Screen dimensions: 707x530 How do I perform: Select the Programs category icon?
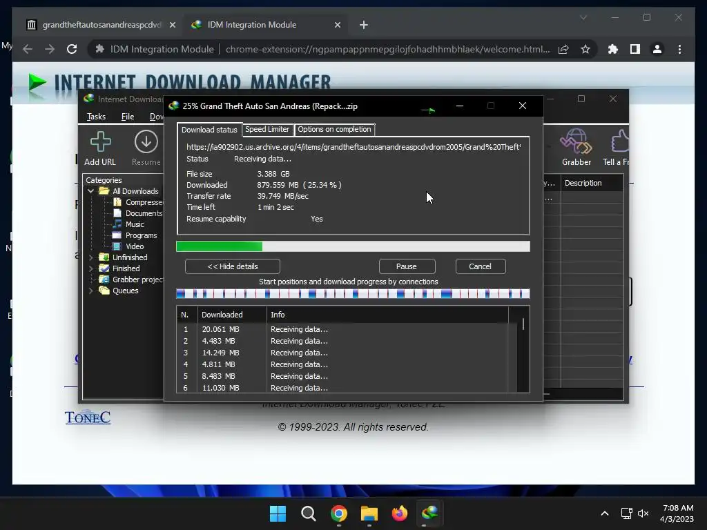coord(117,235)
